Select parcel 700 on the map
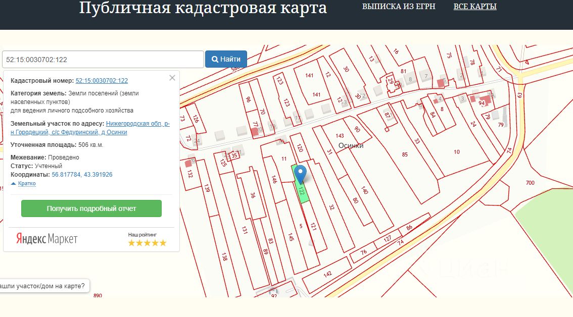The width and height of the screenshot is (573, 317). [530, 183]
